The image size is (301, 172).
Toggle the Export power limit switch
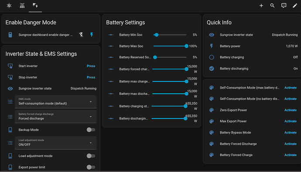91,167
